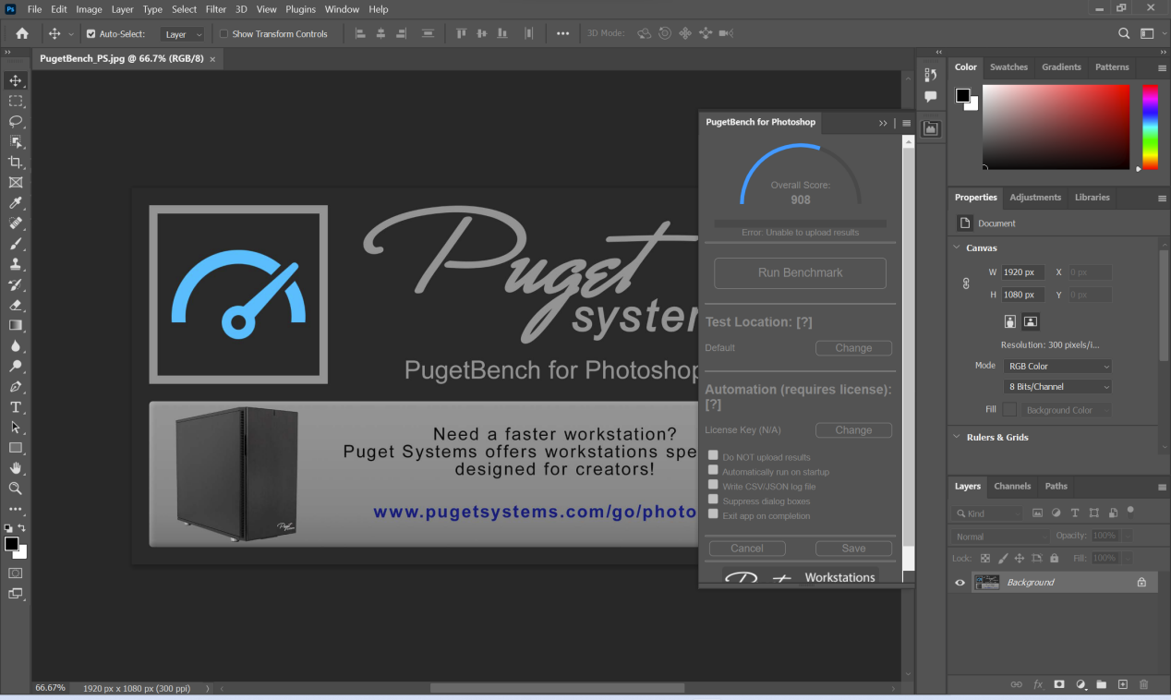Toggle Quick Mask mode icon
The height and width of the screenshot is (700, 1171).
click(16, 573)
